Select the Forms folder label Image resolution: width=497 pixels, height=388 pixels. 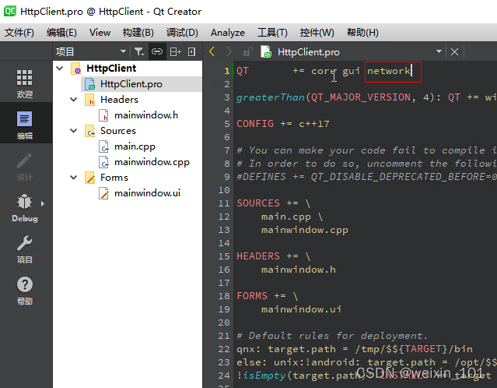114,177
